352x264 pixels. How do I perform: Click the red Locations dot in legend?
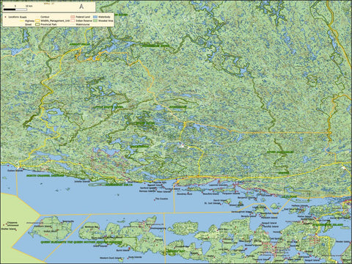click(5, 17)
